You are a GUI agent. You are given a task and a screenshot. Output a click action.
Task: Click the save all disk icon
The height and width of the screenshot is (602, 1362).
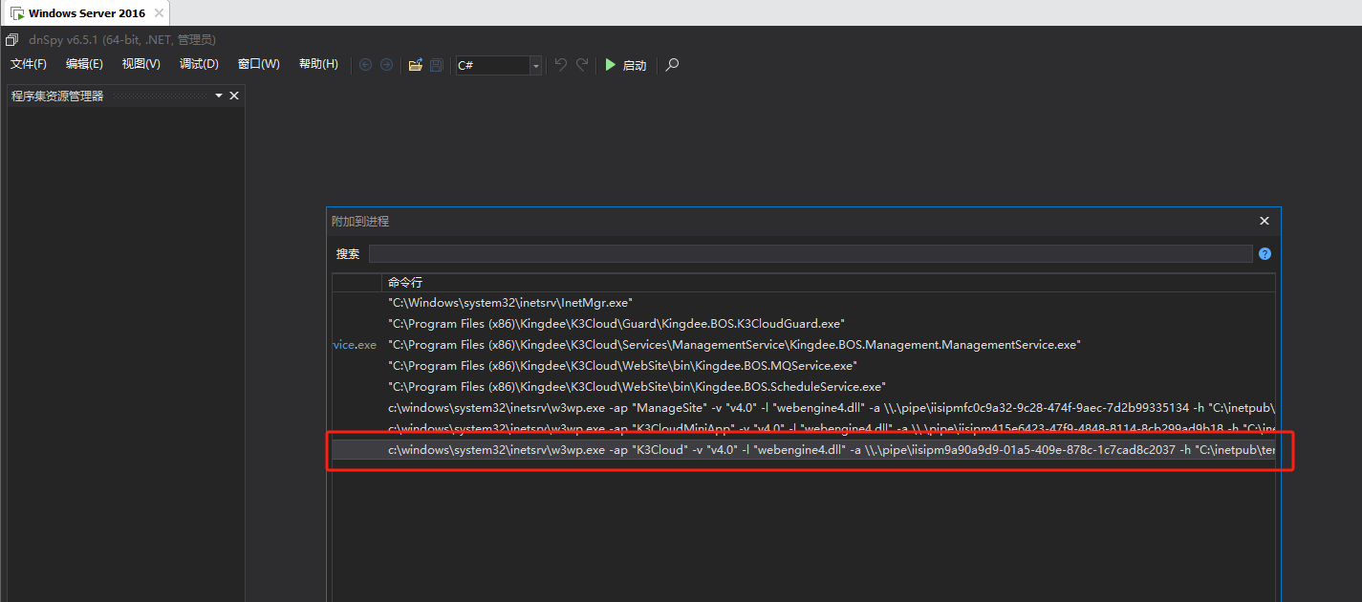point(437,65)
